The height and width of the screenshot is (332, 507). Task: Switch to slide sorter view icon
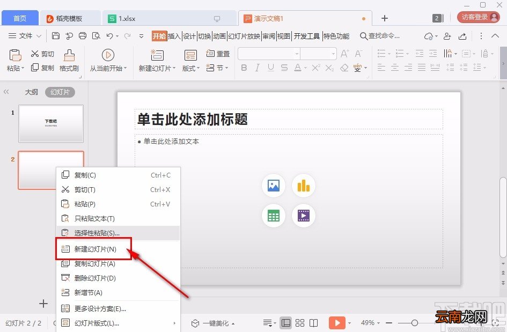tap(300, 323)
